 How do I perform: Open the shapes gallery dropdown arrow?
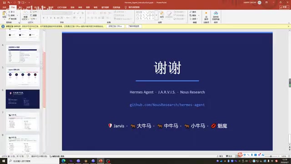click(156, 15)
